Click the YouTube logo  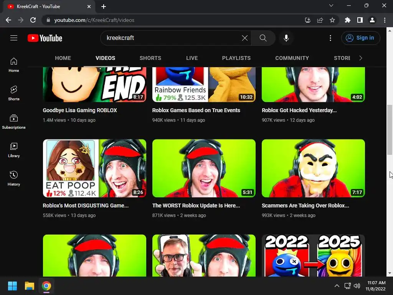(45, 38)
